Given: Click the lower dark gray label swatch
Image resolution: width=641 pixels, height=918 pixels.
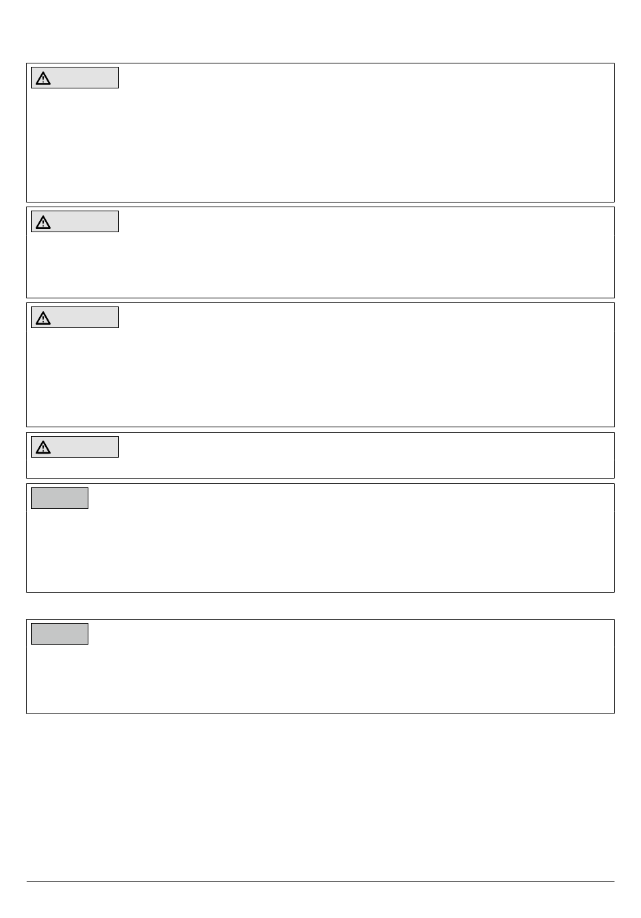Looking at the screenshot, I should coord(59,634).
